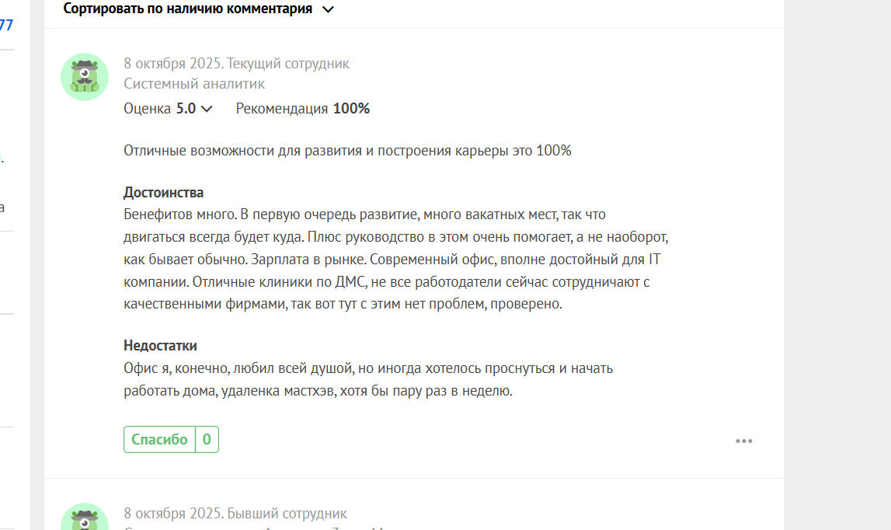Click the review summary line 'Отличные возможности для развития'
Screen dimensions: 891x530
(347, 151)
